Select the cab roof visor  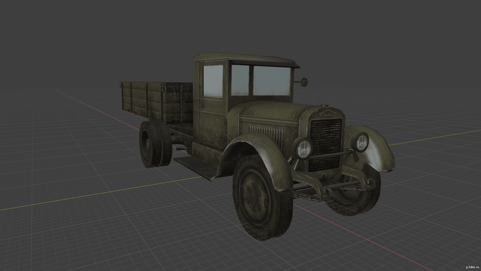click(266, 63)
